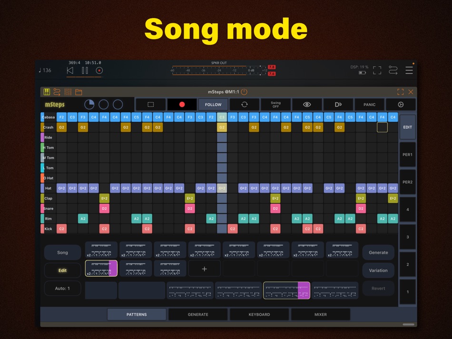This screenshot has width=452, height=339.
Task: Click the Revert button
Action: 378,288
